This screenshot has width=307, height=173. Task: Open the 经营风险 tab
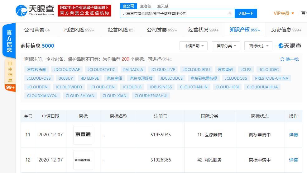120,30
